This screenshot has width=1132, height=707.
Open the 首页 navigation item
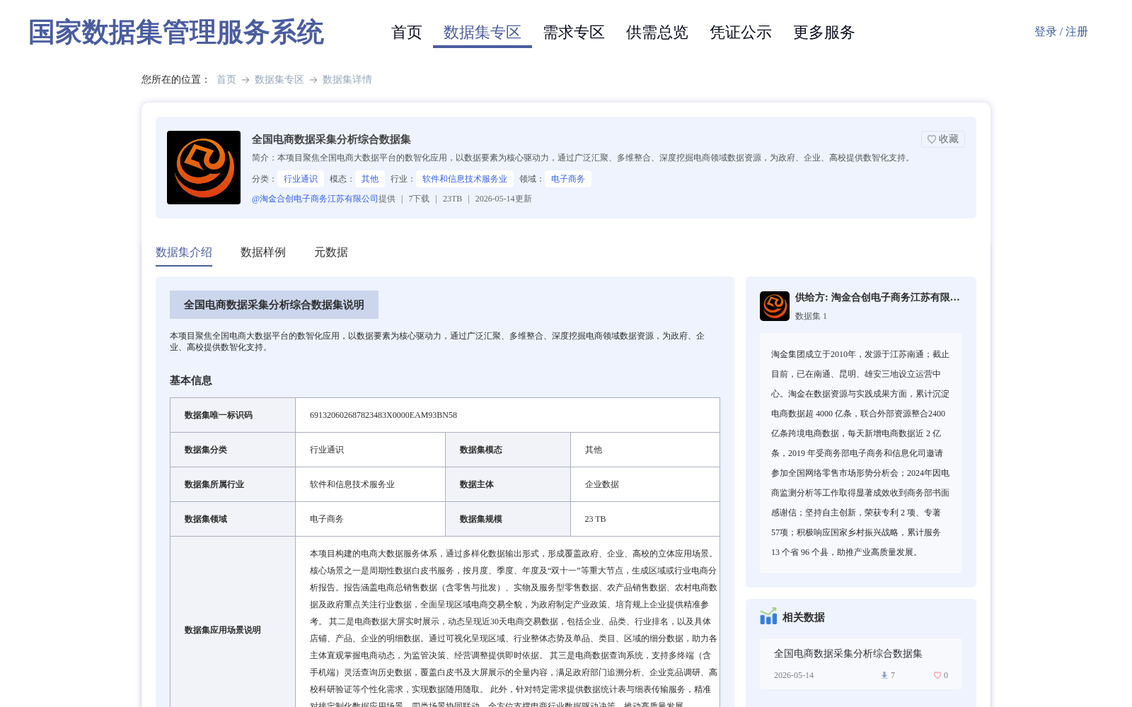[x=407, y=33]
